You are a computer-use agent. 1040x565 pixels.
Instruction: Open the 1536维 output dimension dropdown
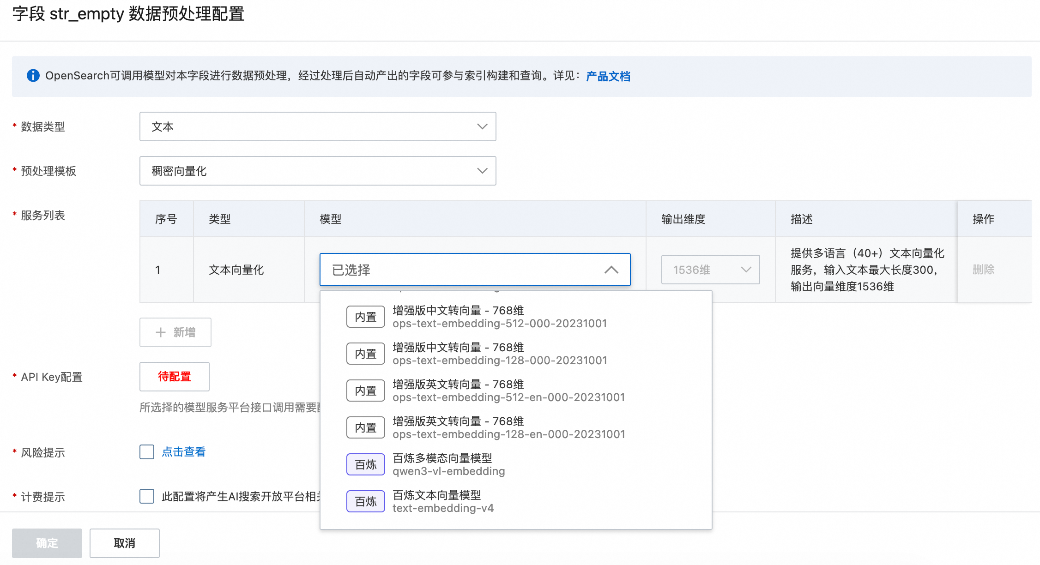tap(710, 270)
